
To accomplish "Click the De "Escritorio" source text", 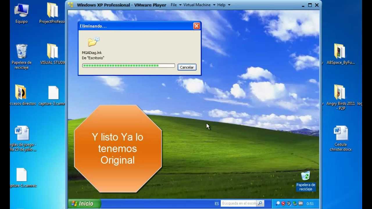I will coord(93,58).
